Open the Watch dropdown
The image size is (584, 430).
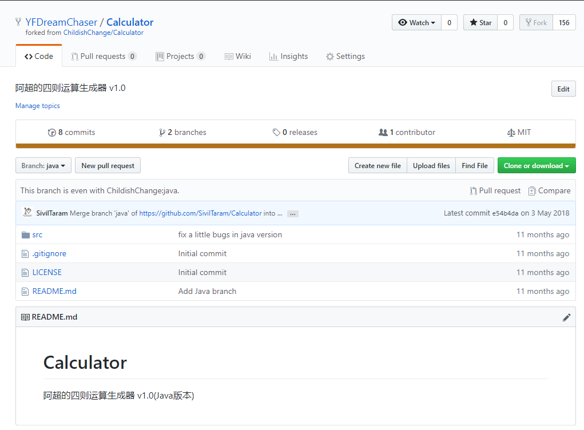[x=417, y=23]
